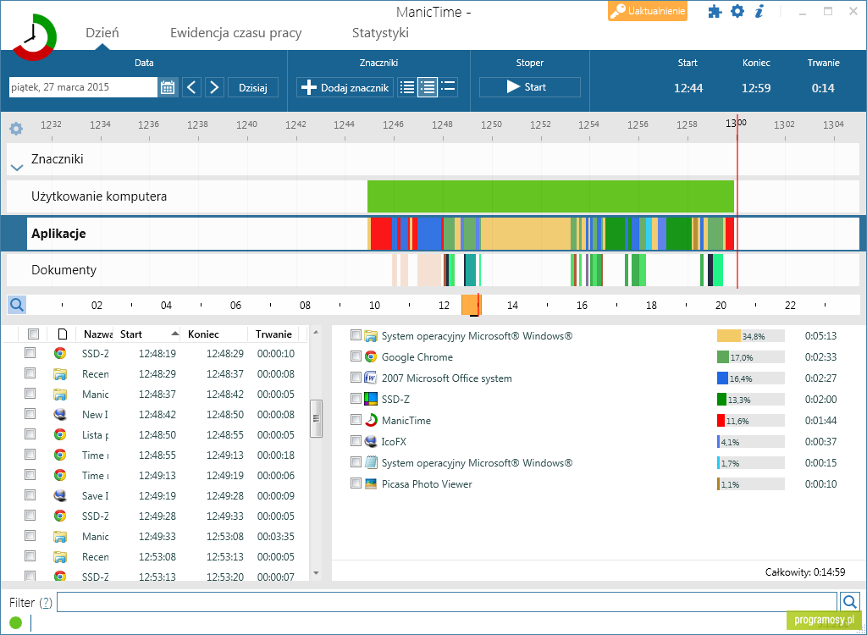Click into the Filter text field
The image size is (867, 635).
point(447,602)
